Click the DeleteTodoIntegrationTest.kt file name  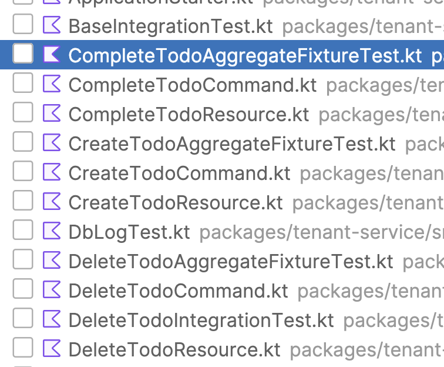201,321
